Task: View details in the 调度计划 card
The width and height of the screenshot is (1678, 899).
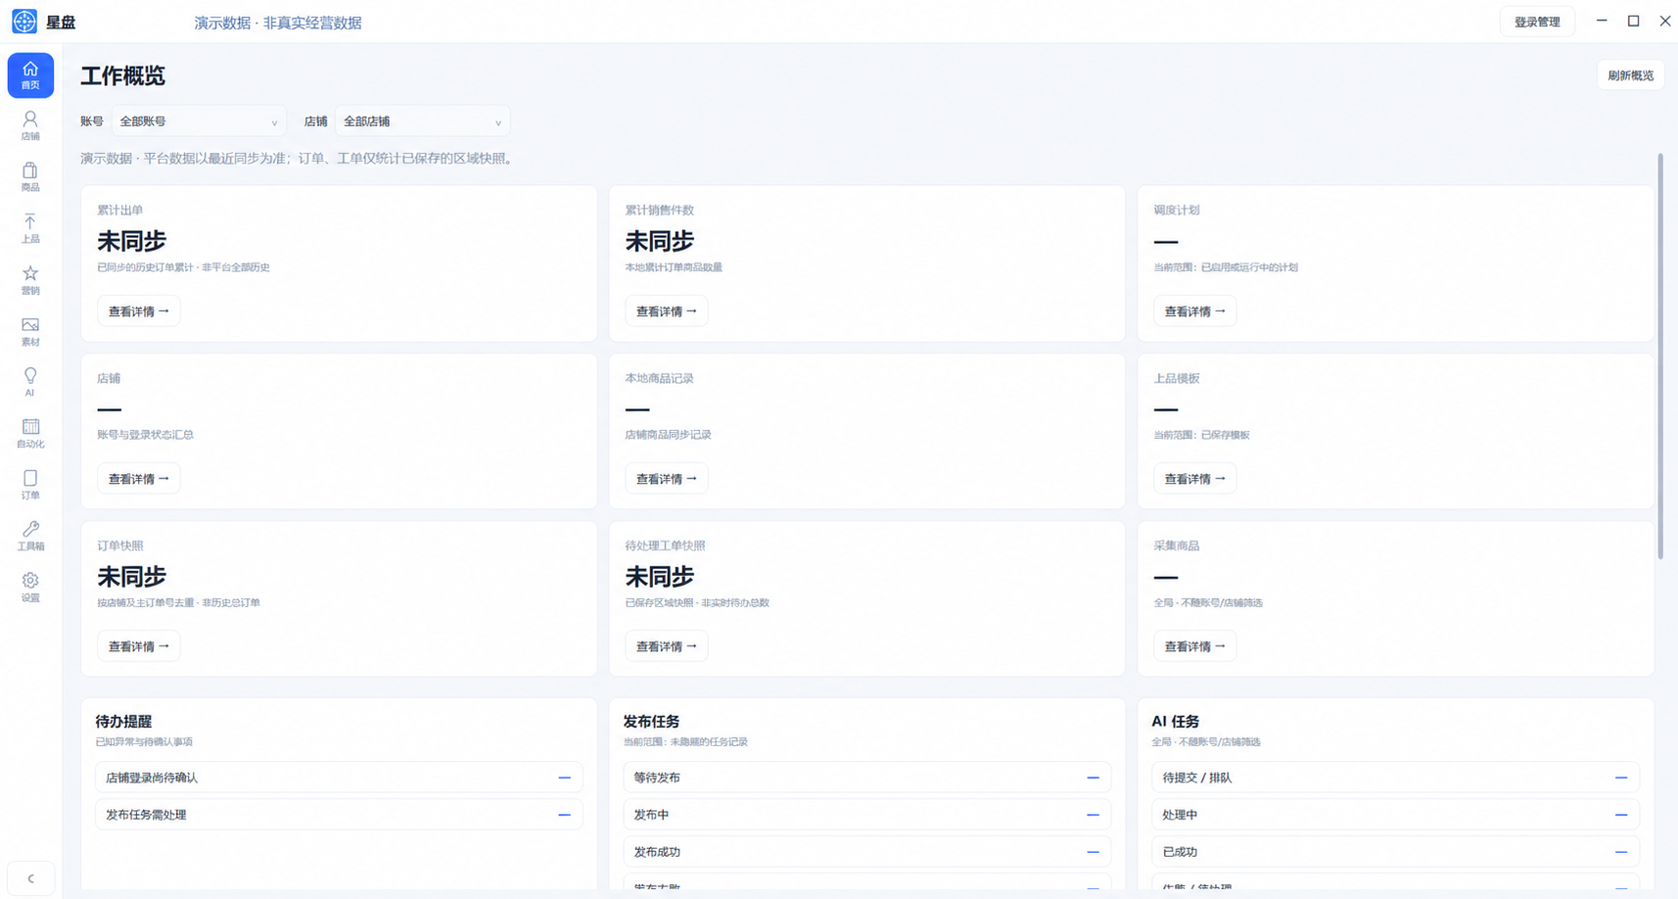Action: point(1194,311)
